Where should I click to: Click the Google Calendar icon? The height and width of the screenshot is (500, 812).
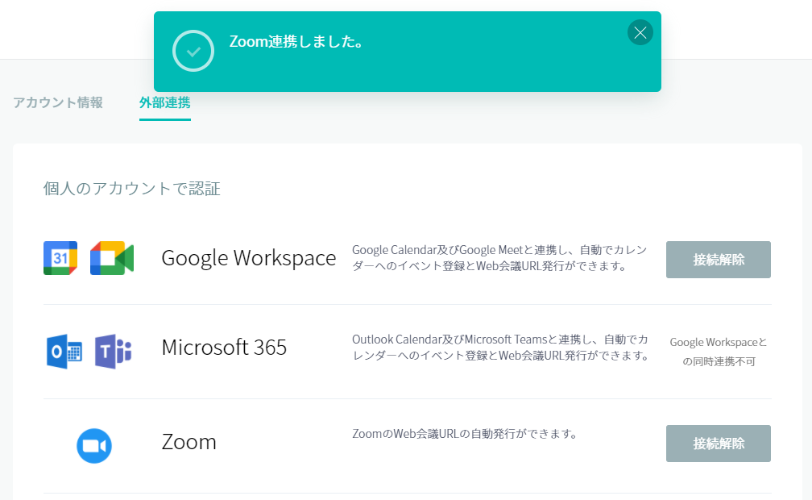60,258
